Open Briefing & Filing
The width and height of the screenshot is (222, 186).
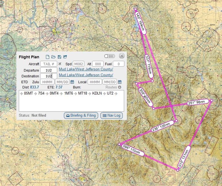[x=81, y=116]
